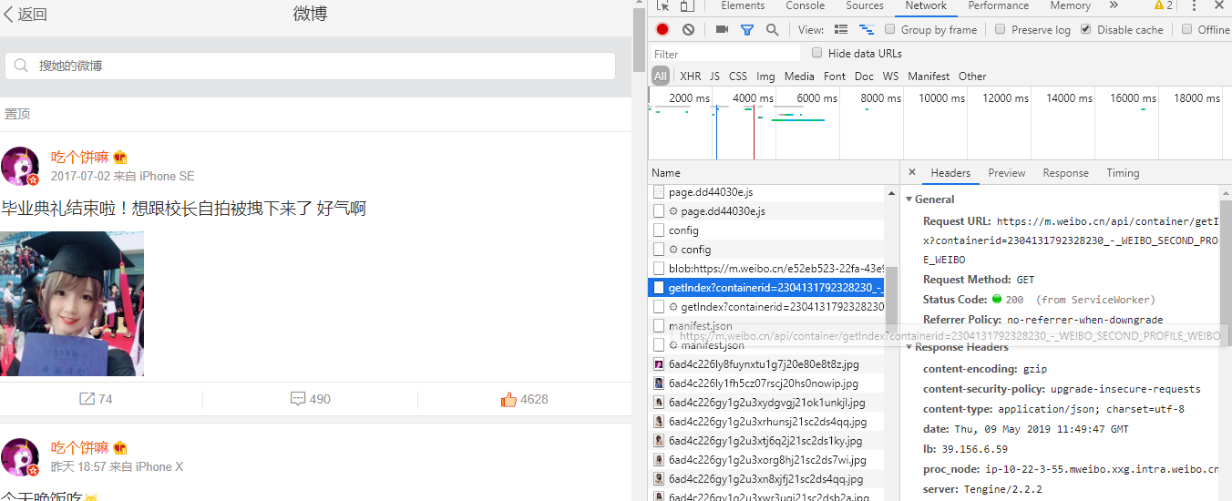Click the timeline overview near 6000 ms
This screenshot has width=1232, height=501.
coord(816,98)
